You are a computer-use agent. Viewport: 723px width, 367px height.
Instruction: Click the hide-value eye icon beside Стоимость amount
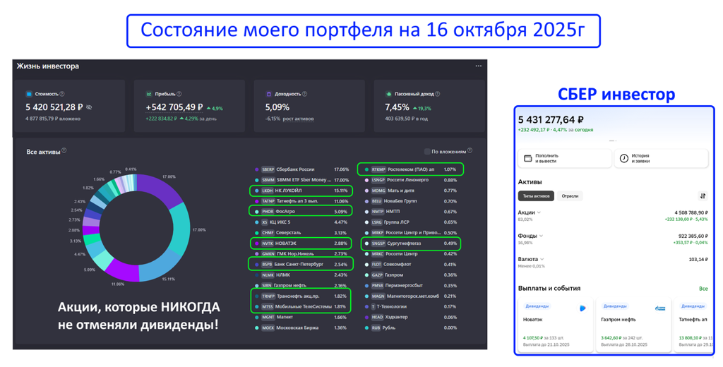[89, 107]
